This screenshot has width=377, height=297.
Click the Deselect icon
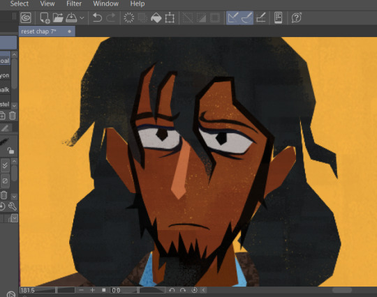188,17
